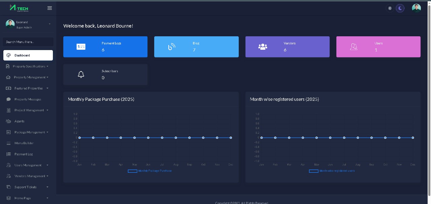Open the Payment Log sidebar link
Viewport: 431px width, 204px height.
pos(24,154)
